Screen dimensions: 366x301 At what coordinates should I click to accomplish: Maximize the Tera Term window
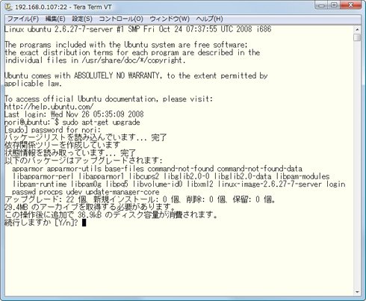click(x=335, y=5)
